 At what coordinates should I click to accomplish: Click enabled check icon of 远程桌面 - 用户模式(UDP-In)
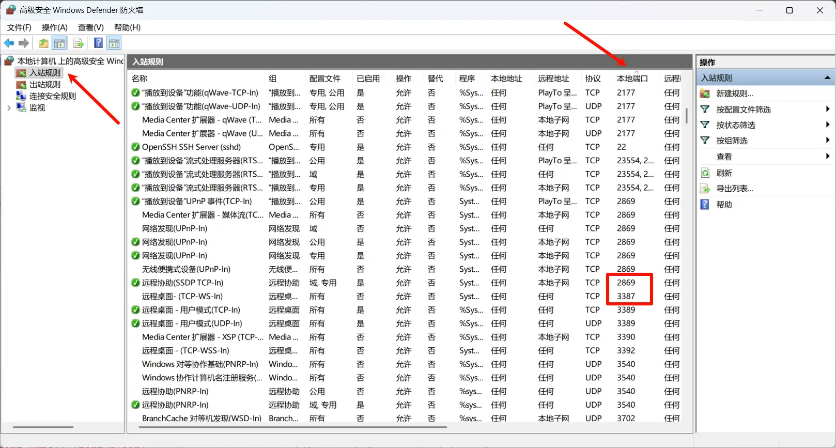135,323
